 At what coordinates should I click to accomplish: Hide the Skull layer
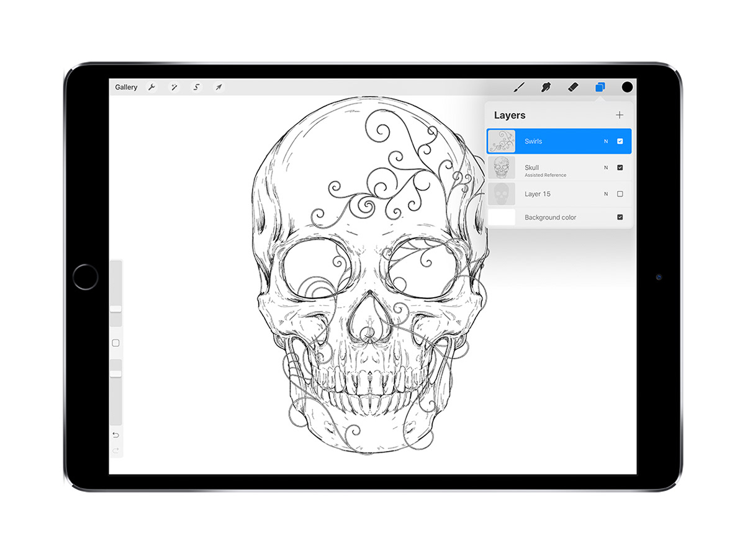620,168
